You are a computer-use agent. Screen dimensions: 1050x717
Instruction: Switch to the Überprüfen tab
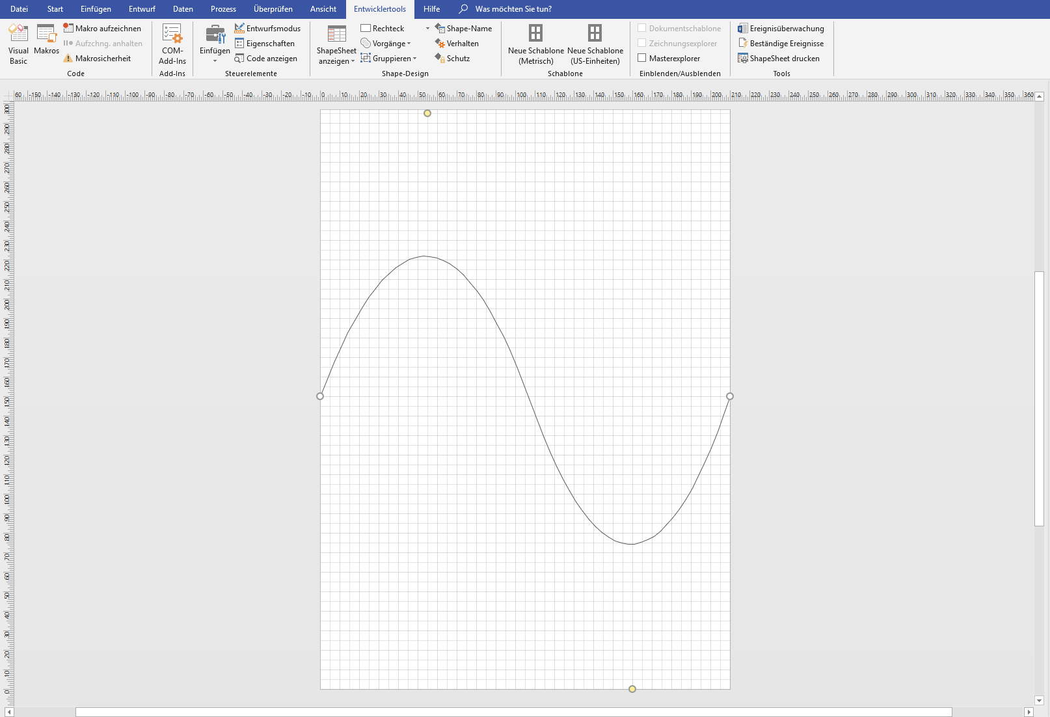coord(273,9)
